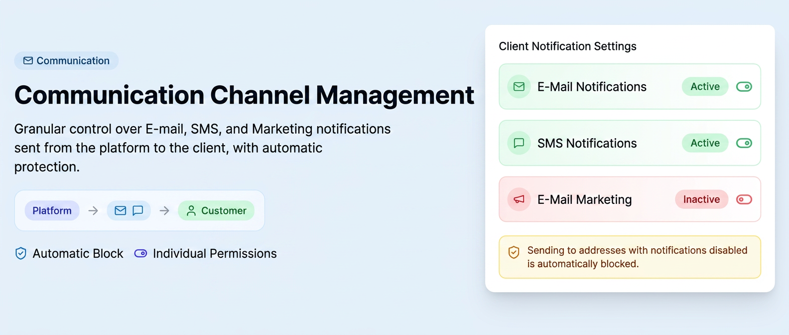This screenshot has height=335, width=789.
Task: Toggle the SMS Notifications switch
Action: coord(744,143)
